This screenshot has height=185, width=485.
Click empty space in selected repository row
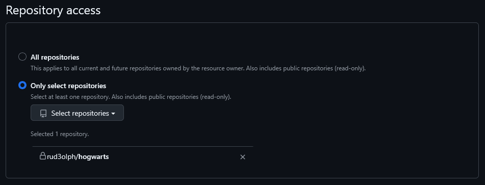coord(173,156)
